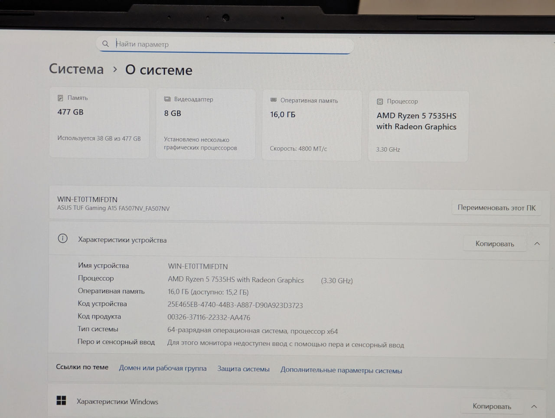The image size is (555, 418).
Task: Click the Код устройства label
Action: click(x=102, y=304)
